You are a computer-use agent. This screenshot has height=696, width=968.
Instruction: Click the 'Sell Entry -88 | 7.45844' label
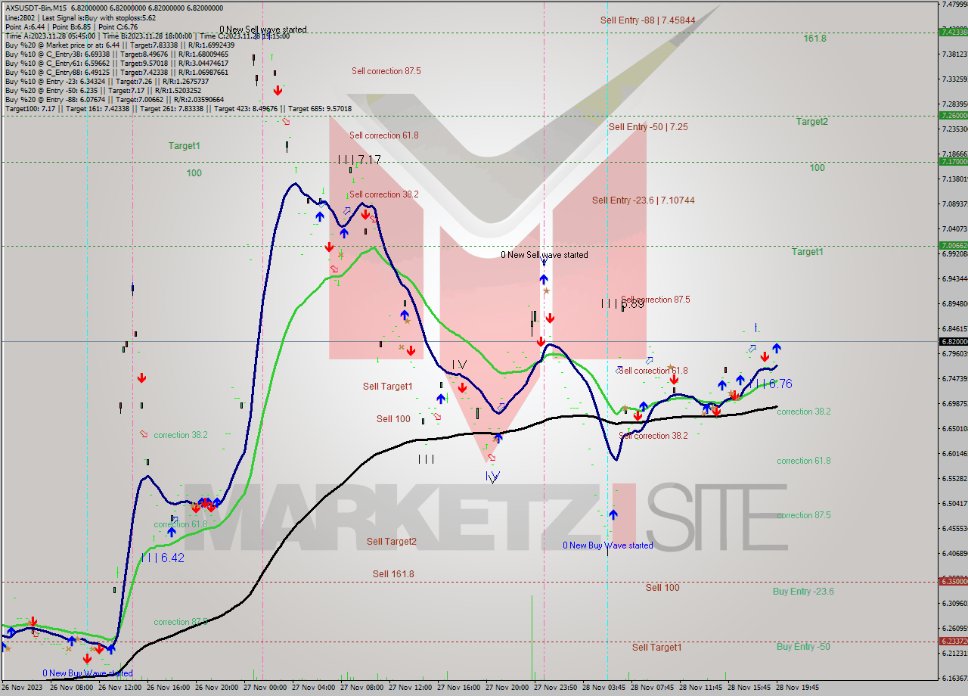pos(647,20)
